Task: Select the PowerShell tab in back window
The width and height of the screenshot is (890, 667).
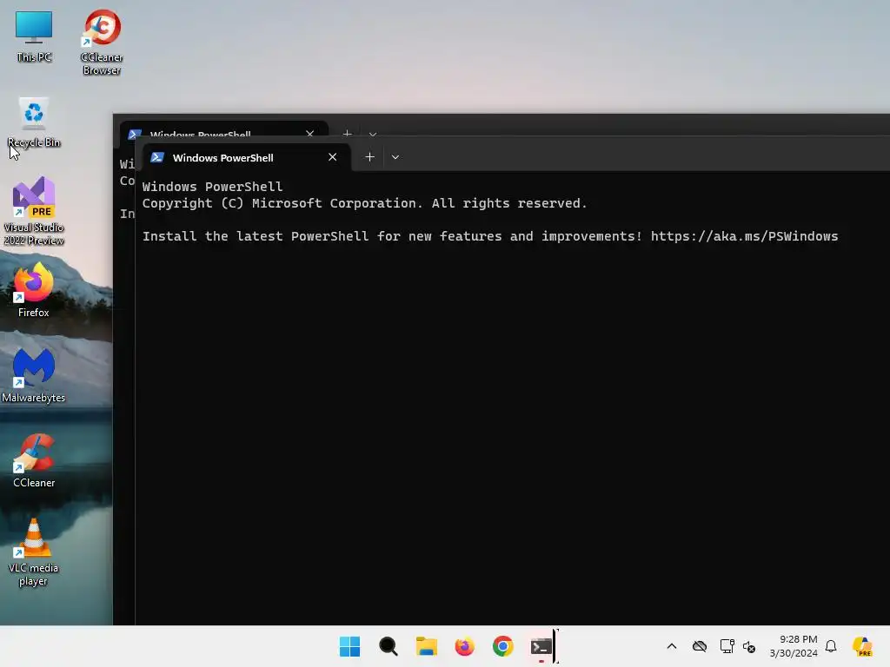Action: [223, 129]
